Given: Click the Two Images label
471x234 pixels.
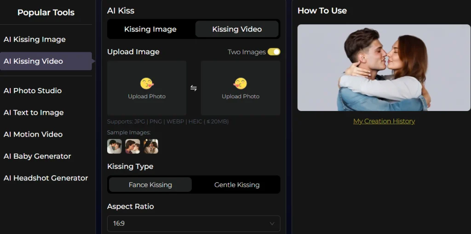Looking at the screenshot, I should (x=247, y=52).
